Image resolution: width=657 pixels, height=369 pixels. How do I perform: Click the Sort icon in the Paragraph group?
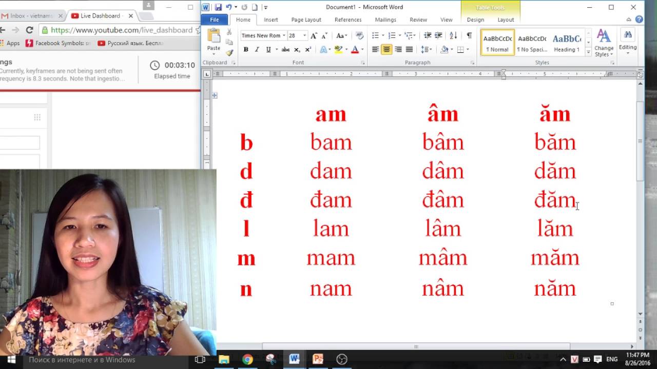click(453, 35)
